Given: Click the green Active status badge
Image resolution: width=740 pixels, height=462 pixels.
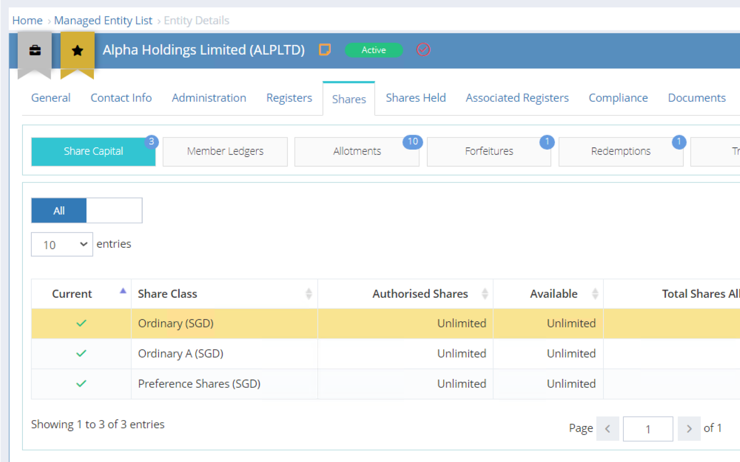Looking at the screenshot, I should pyautogui.click(x=374, y=50).
